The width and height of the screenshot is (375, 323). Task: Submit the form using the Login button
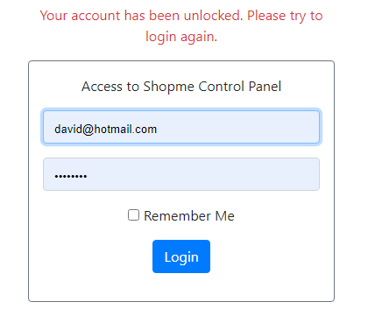(181, 256)
